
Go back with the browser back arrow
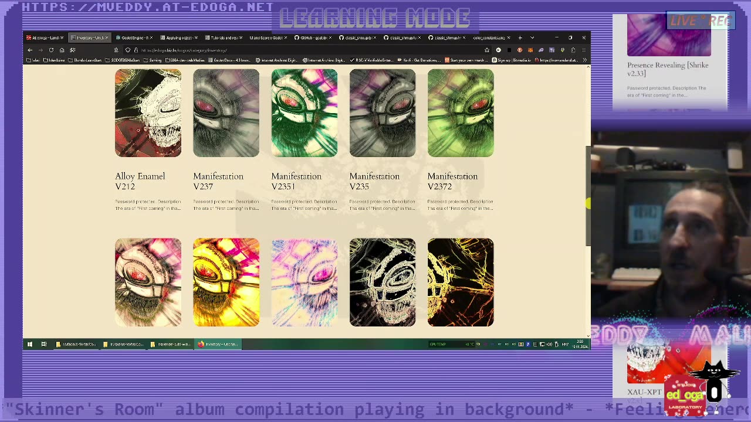point(30,50)
